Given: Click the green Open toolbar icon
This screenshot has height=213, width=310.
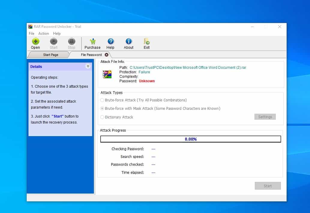Looking at the screenshot, I should pyautogui.click(x=35, y=41).
